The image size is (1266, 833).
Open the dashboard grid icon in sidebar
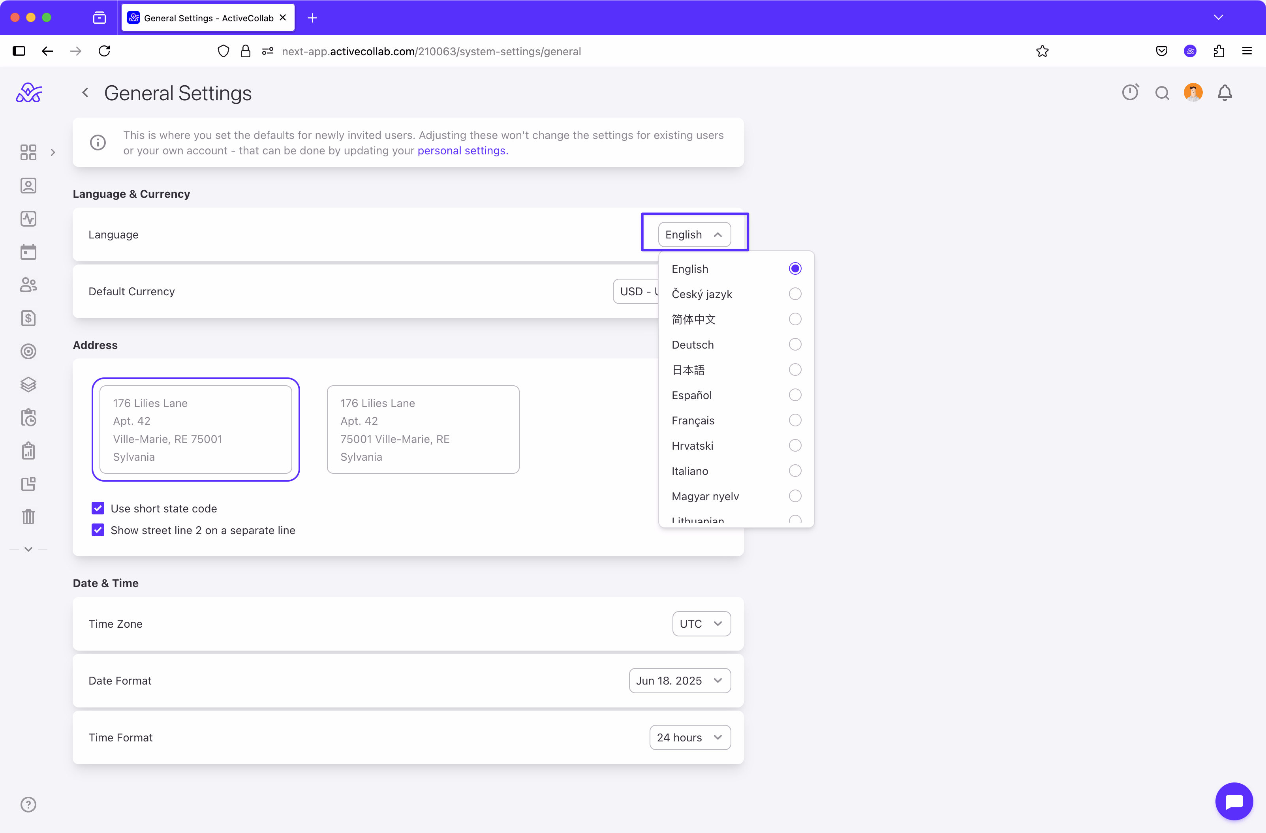28,152
